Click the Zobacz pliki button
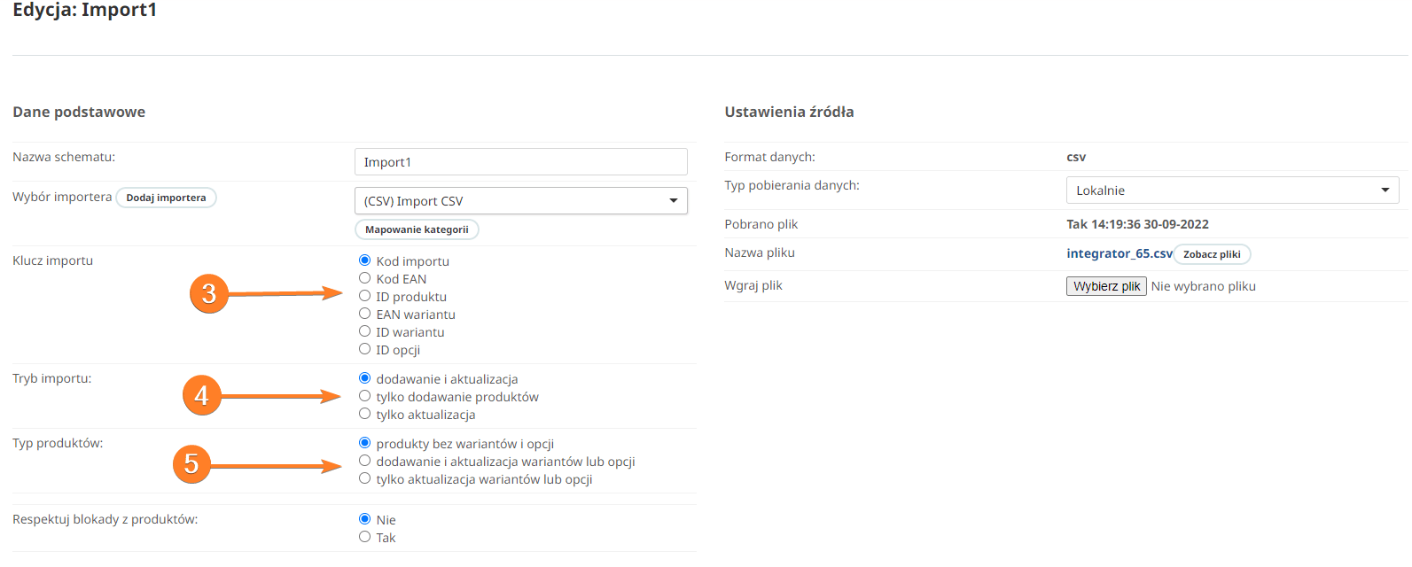Screen dimensions: 1412x567 coord(1212,254)
